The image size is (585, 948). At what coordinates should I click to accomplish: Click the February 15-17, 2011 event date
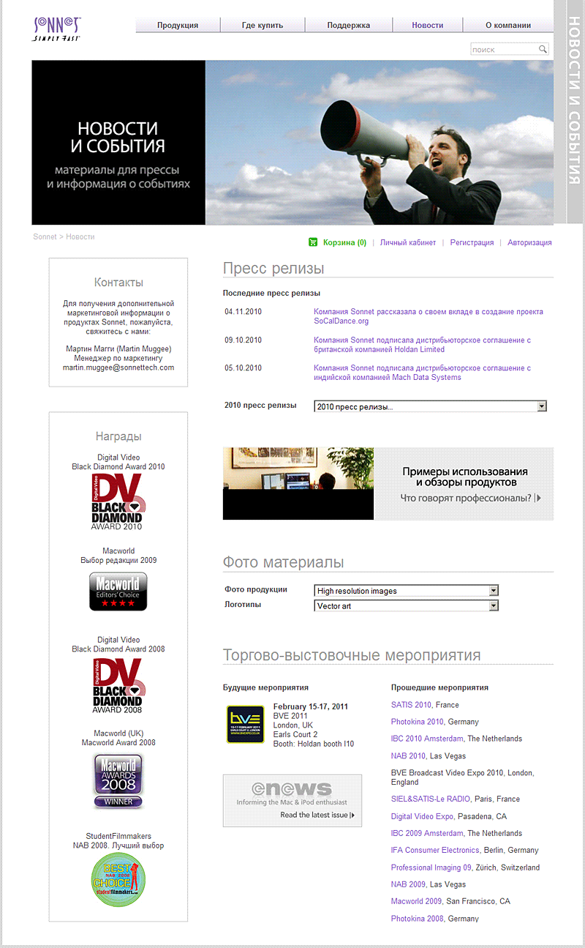point(311,706)
